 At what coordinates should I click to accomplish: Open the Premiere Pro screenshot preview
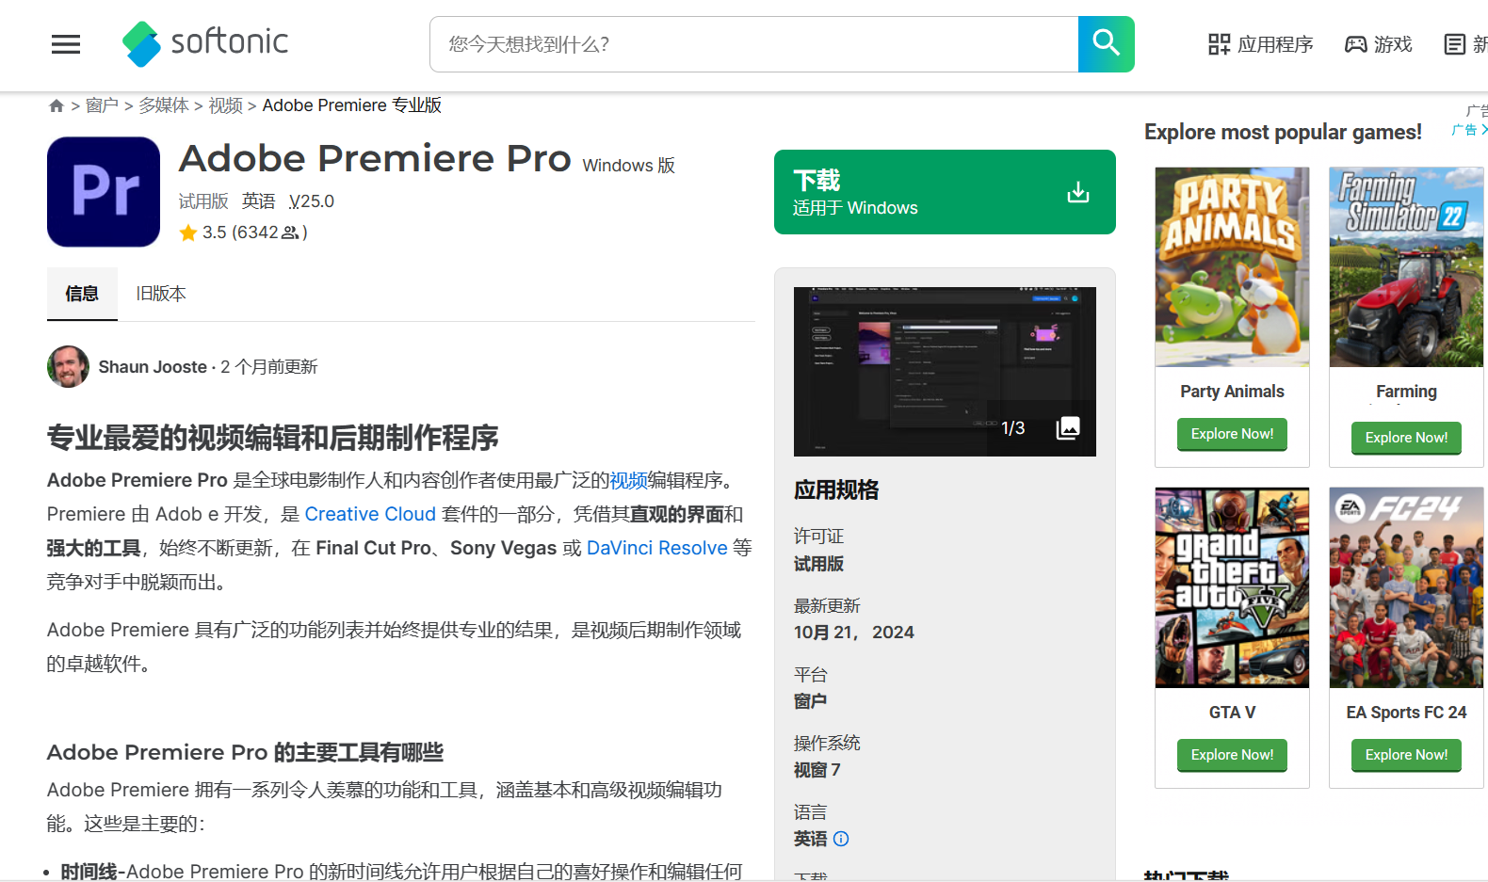945,372
